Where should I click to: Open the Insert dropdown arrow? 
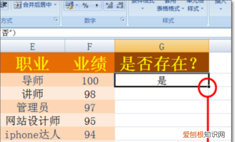click(x=221, y=9)
